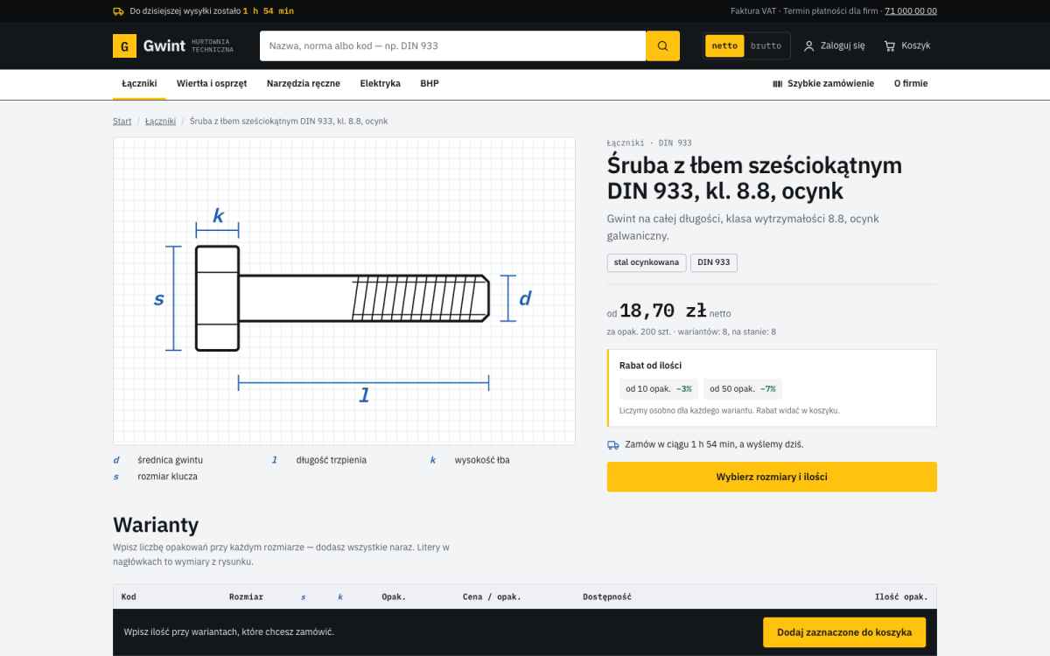Viewport: 1050px width, 656px height.
Task: Click the Rabat od ilości heading
Action: point(650,366)
